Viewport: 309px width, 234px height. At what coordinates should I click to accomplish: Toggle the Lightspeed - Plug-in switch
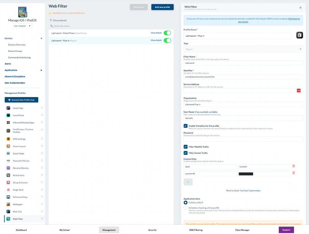167,40
